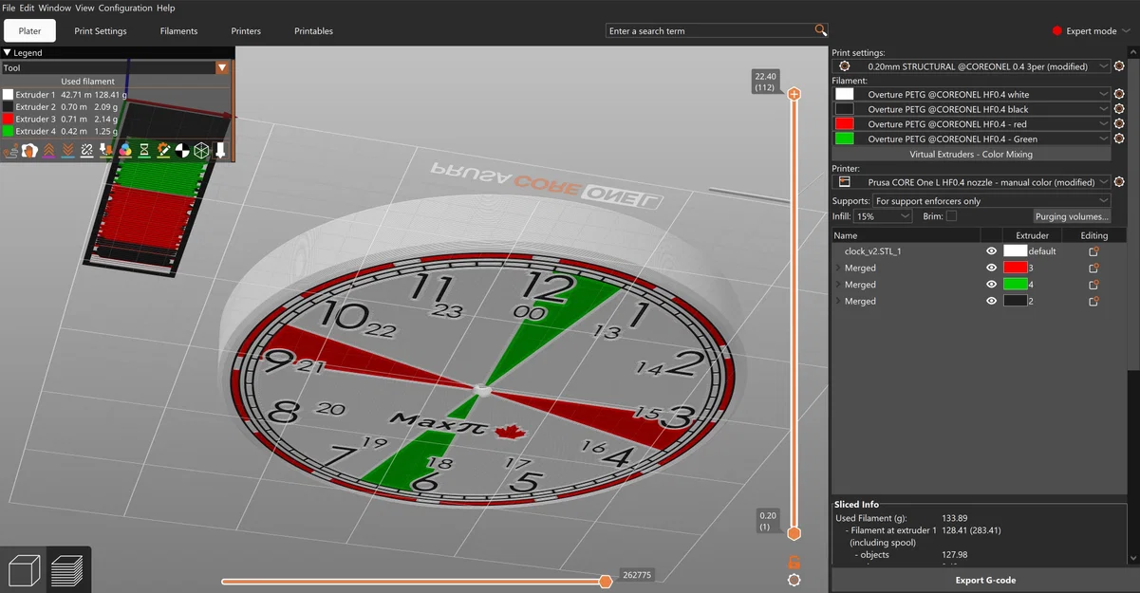Screen dimensions: 1140x593
Task: Click white filament color swatch
Action: pyautogui.click(x=844, y=94)
